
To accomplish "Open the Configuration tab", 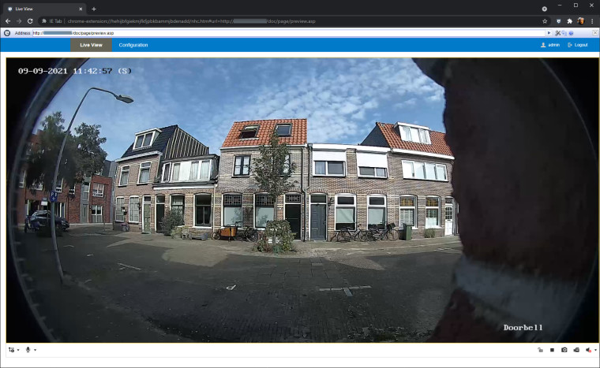I will (x=133, y=45).
